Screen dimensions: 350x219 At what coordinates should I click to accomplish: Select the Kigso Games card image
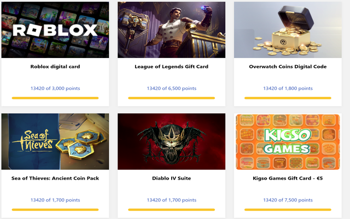tap(288, 141)
